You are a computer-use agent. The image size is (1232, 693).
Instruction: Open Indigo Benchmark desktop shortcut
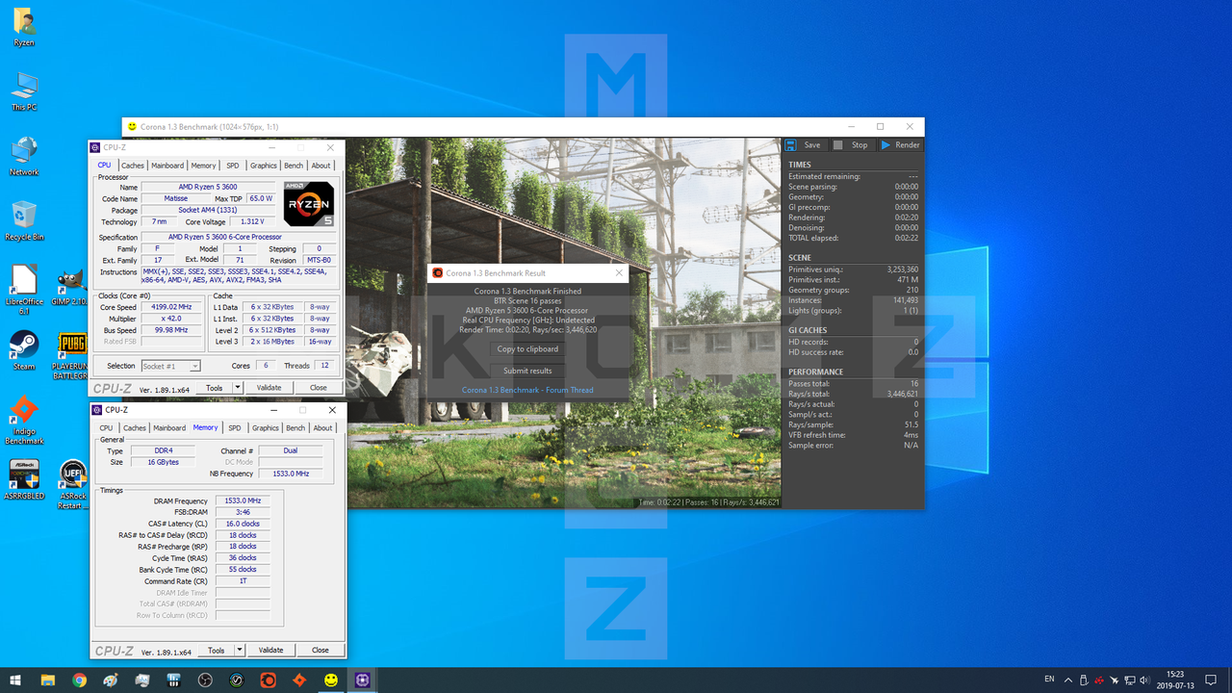tap(24, 420)
